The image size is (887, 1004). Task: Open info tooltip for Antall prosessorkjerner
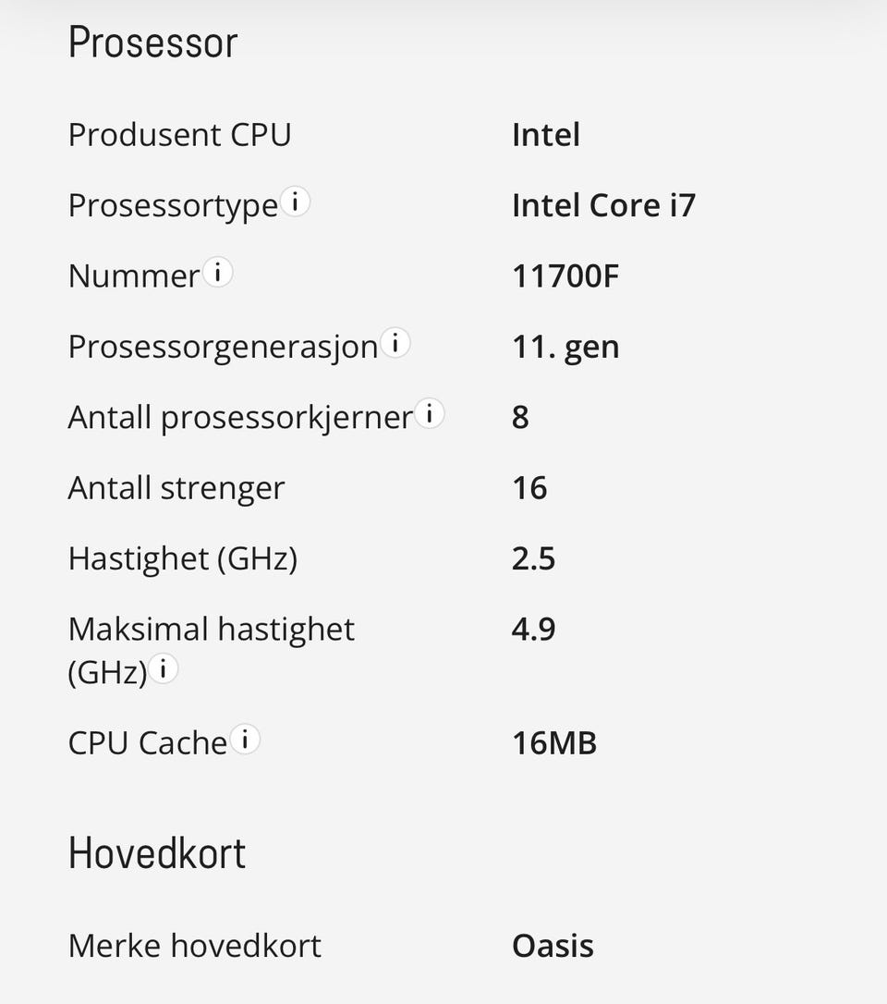(x=430, y=413)
